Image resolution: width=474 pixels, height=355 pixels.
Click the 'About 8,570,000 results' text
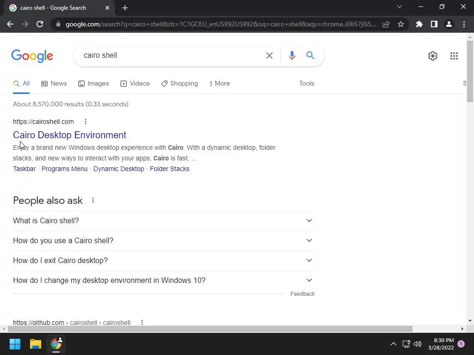click(71, 104)
